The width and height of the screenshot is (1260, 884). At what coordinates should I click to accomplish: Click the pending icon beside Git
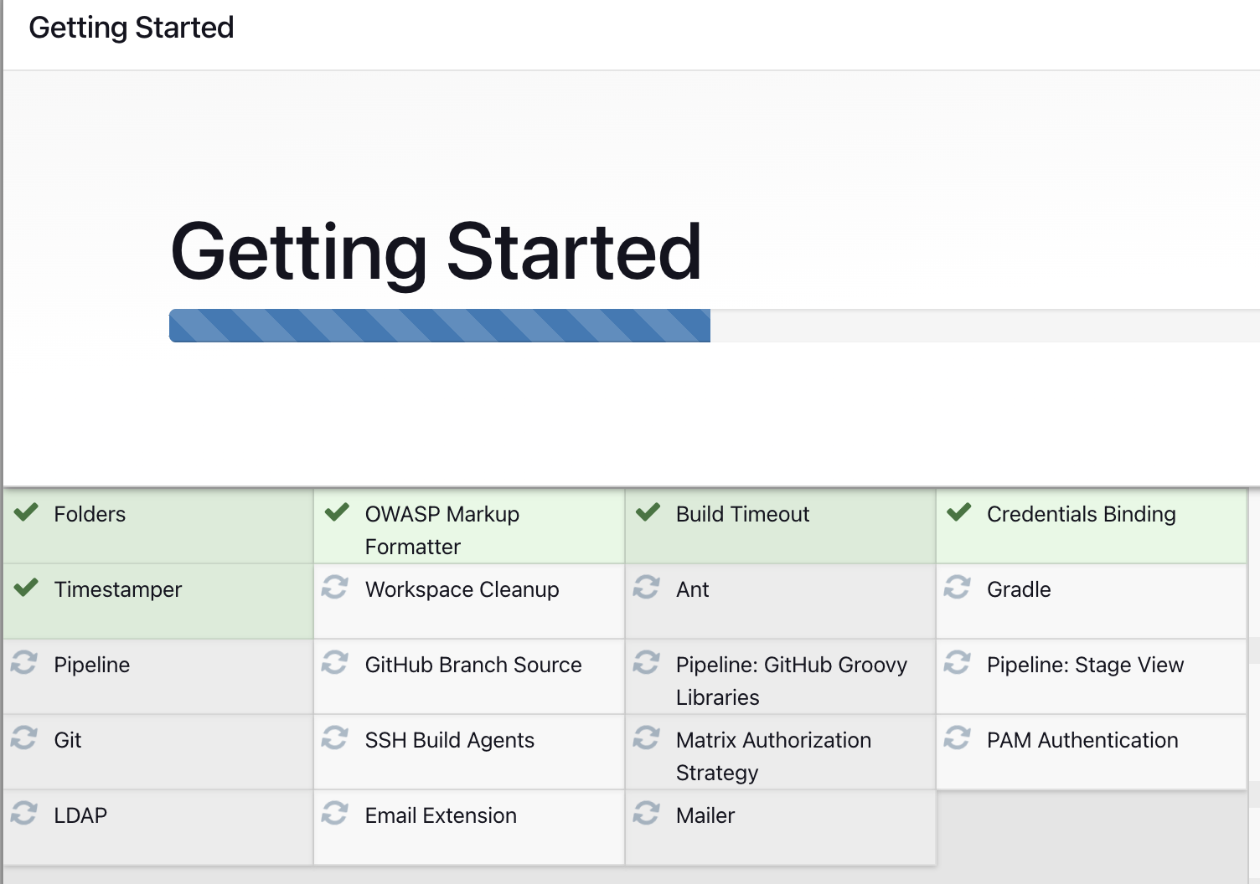(x=24, y=738)
